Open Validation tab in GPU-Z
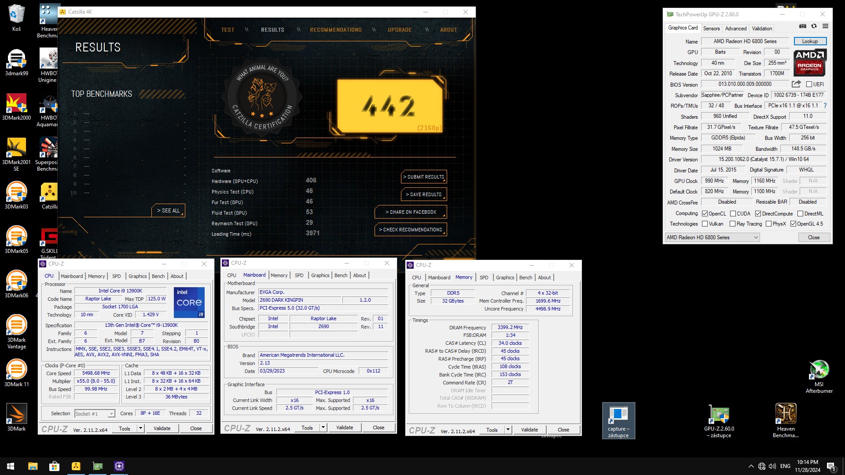 coord(762,29)
